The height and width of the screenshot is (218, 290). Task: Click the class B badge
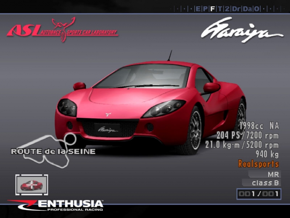coord(261,183)
